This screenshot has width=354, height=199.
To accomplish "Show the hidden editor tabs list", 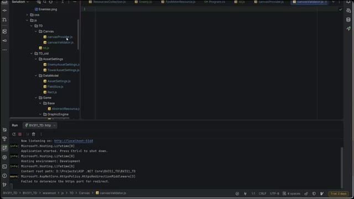I will 333,2.
